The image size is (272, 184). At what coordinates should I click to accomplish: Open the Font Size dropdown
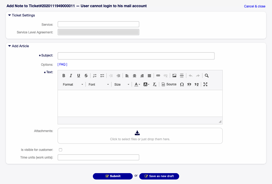pos(122,84)
